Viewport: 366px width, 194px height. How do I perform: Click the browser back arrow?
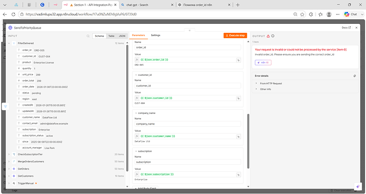coord(5,14)
